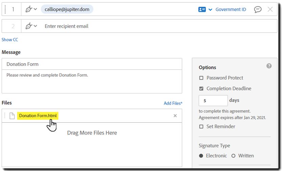Click the message body text area
The height and width of the screenshot is (171, 282).
pos(92,81)
